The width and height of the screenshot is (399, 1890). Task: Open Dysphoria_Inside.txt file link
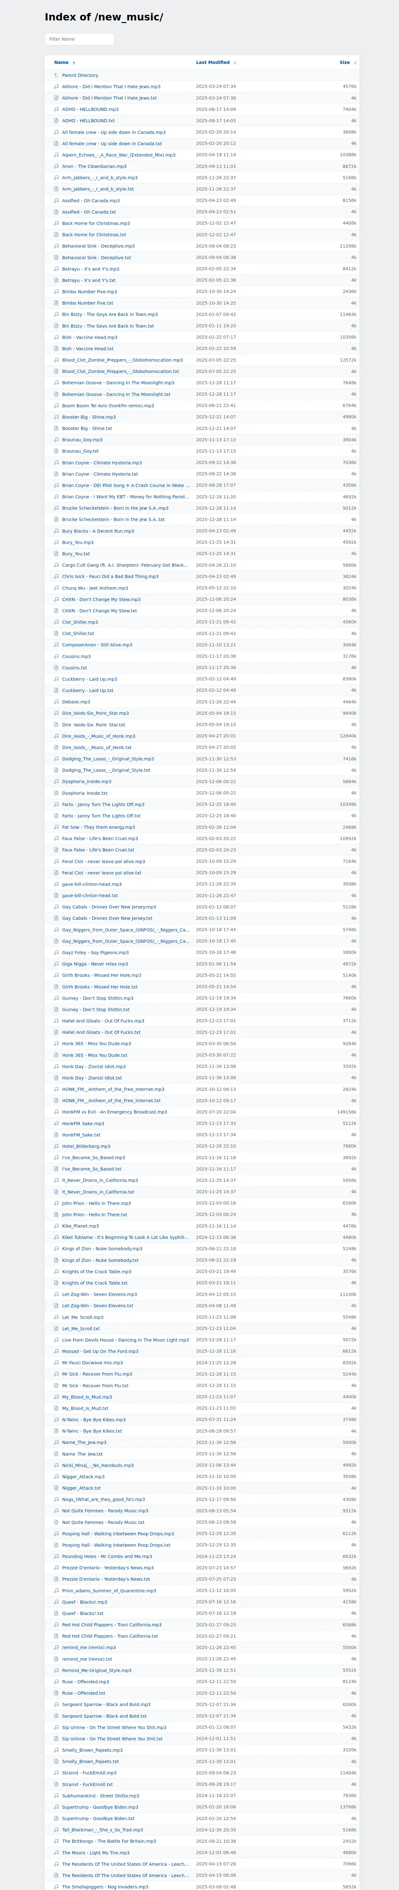pos(85,793)
